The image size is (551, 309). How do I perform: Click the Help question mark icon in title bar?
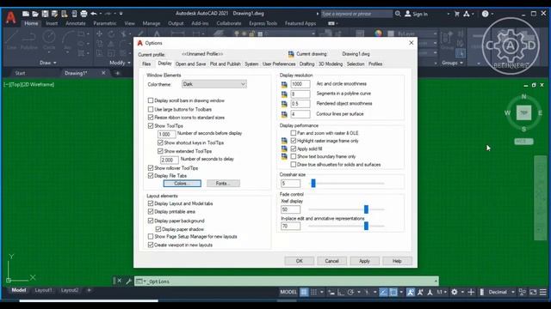(x=486, y=14)
